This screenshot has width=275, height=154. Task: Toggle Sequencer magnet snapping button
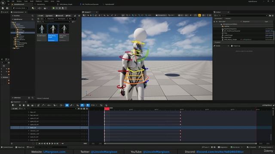82,105
